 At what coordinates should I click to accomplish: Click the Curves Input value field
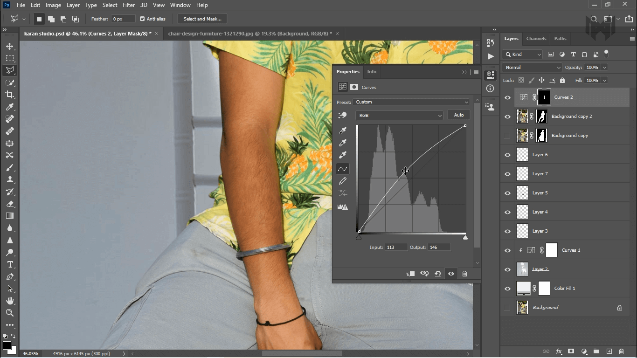click(x=395, y=248)
